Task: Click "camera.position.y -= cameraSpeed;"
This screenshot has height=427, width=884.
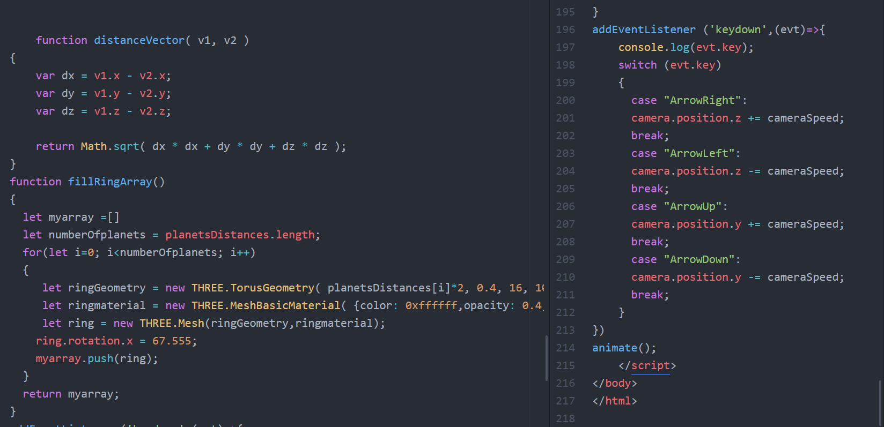Action: [x=738, y=277]
